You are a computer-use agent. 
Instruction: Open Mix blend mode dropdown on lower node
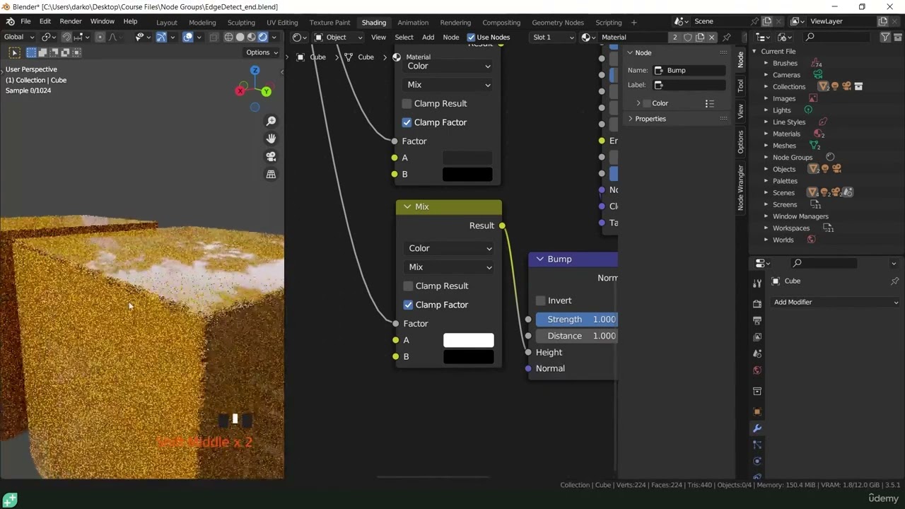coord(450,267)
